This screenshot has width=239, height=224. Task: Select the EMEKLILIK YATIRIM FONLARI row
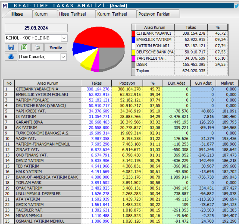pyautogui.click(x=121, y=95)
